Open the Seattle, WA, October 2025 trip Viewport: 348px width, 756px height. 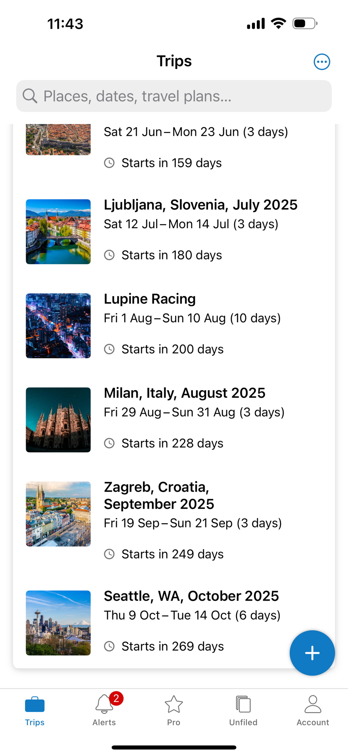click(191, 596)
